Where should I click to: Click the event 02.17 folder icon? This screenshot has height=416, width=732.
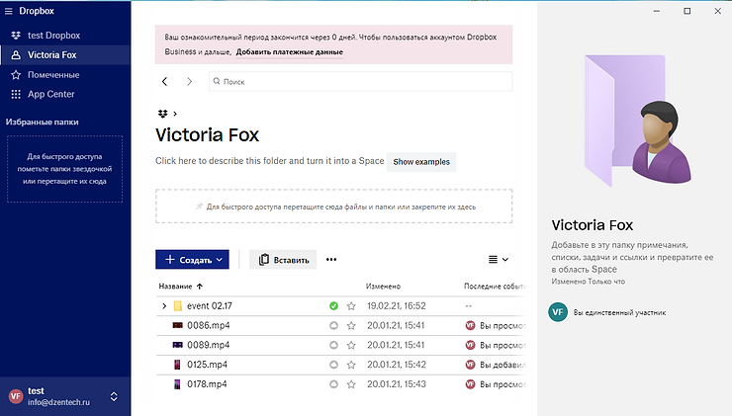tap(177, 306)
